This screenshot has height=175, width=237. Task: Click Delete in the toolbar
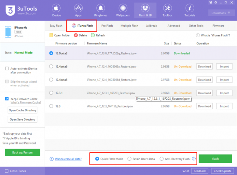click(80, 35)
